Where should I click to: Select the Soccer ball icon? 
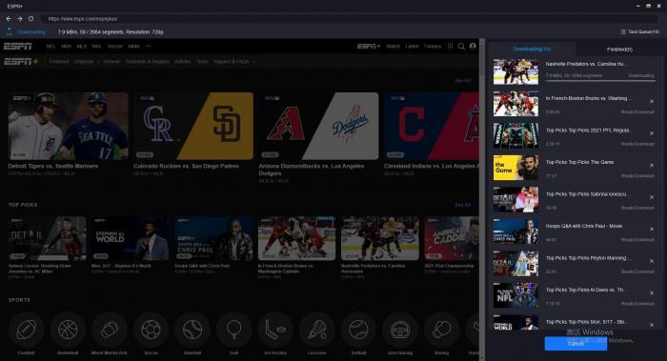pos(151,330)
